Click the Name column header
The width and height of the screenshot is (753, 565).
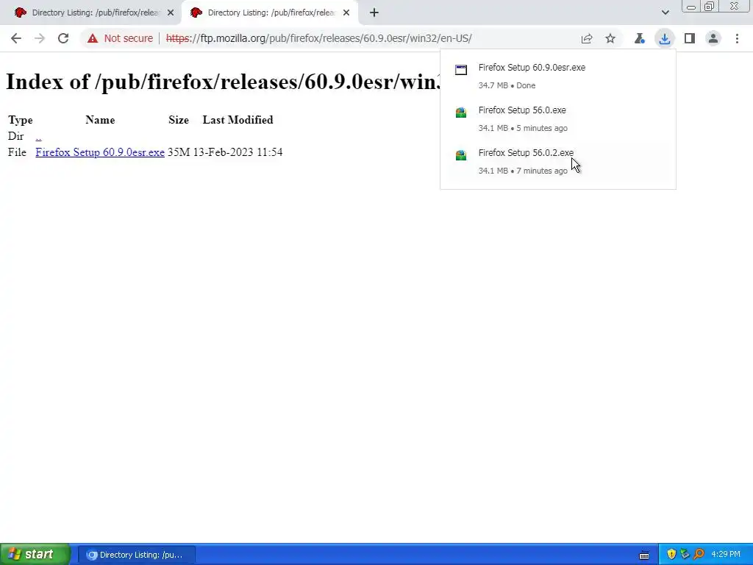pos(100,120)
